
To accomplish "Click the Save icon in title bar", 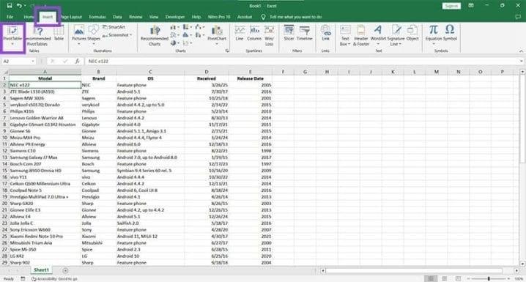I will [x=10, y=6].
